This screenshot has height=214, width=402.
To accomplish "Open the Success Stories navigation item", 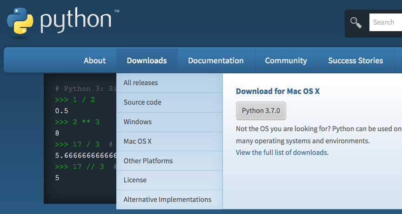I will (x=355, y=60).
